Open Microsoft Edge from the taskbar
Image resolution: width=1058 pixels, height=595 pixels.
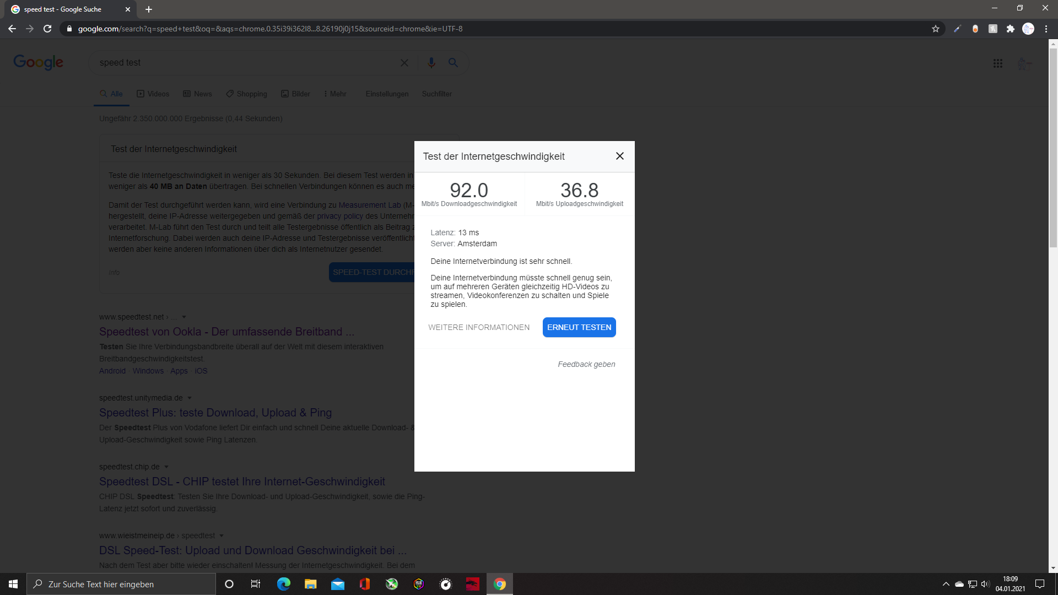tap(283, 583)
